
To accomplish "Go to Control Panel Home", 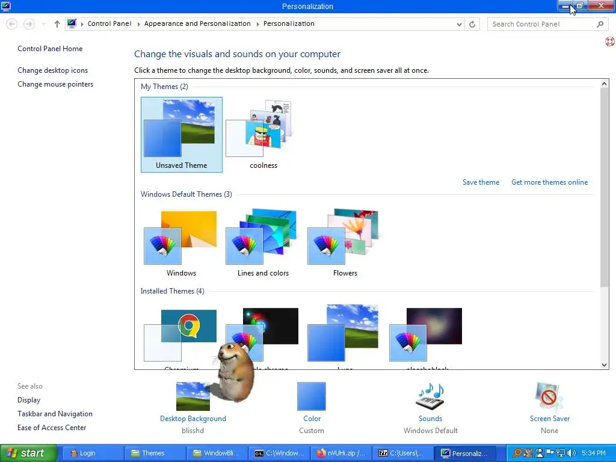I will pyautogui.click(x=50, y=49).
